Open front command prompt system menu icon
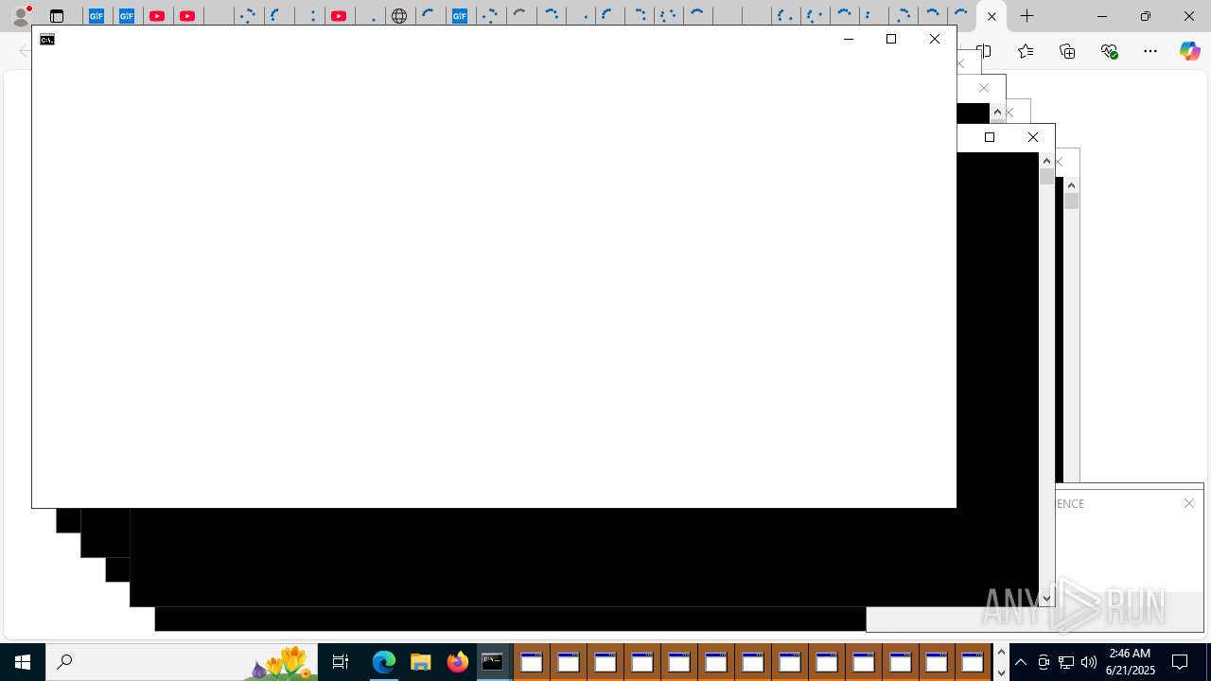1211x681 pixels. 47,39
